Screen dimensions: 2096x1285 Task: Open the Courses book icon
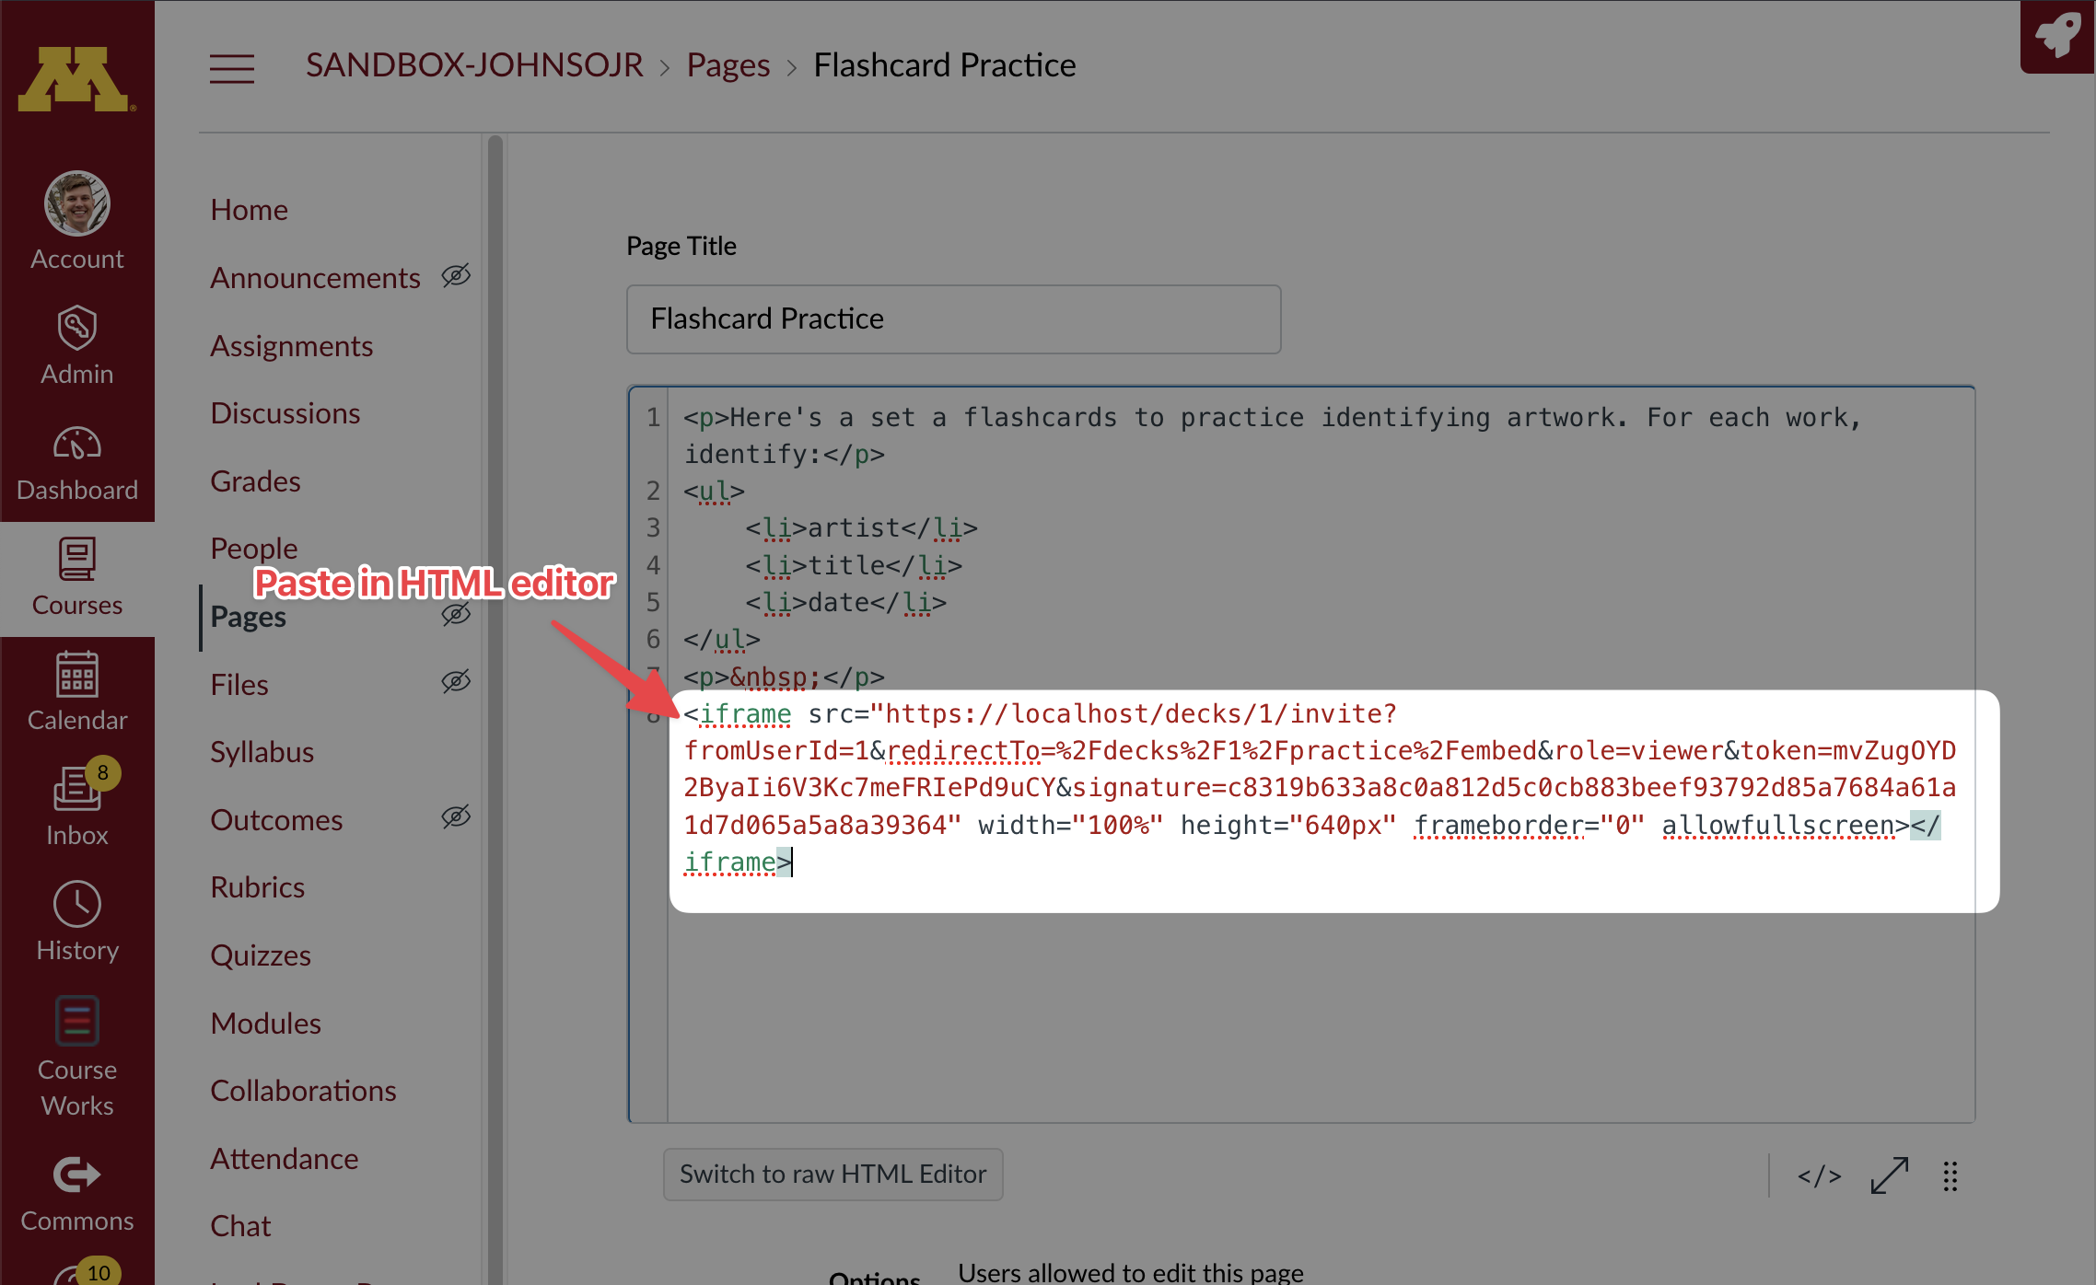pos(77,559)
